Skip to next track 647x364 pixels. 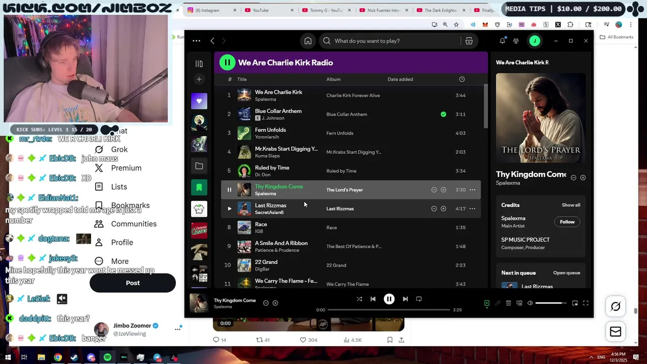[405, 299]
